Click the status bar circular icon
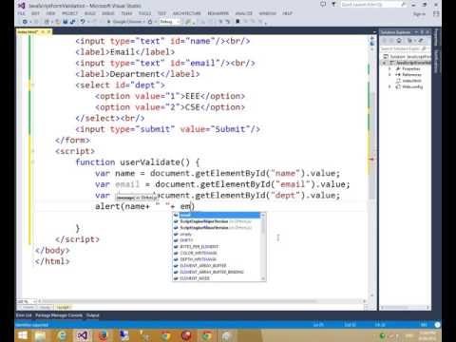This screenshot has height=342, width=456. pyautogui.click(x=437, y=325)
